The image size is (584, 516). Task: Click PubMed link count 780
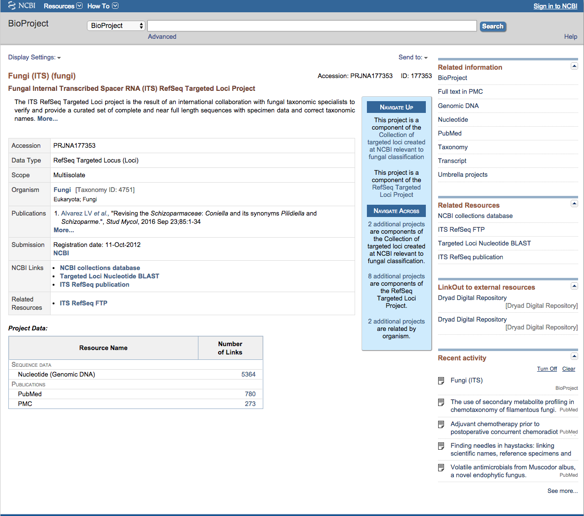250,394
